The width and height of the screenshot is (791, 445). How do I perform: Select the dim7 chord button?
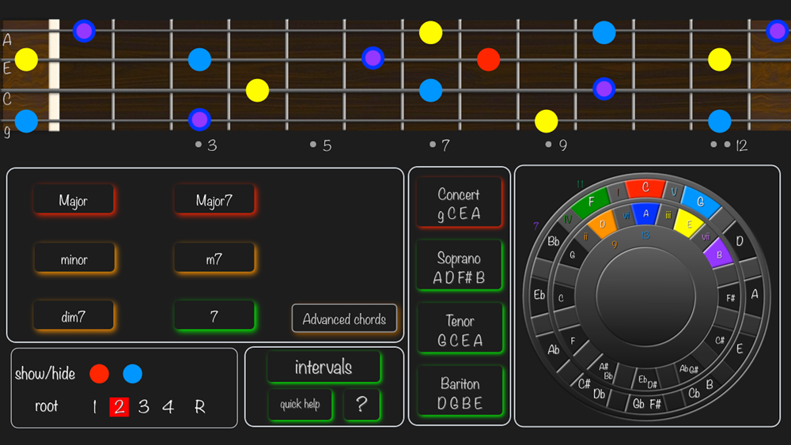click(74, 317)
